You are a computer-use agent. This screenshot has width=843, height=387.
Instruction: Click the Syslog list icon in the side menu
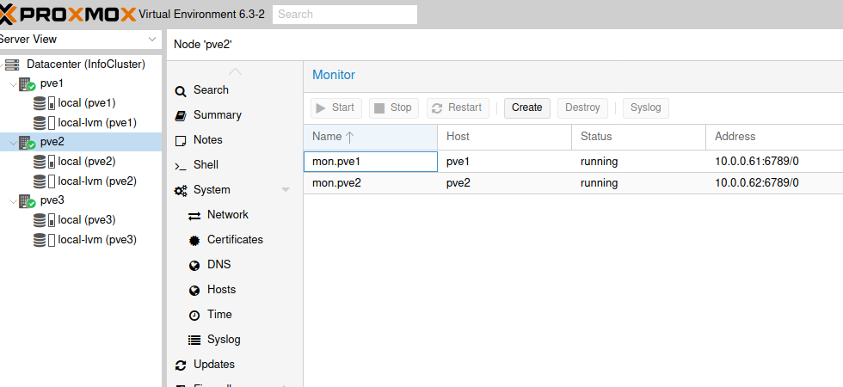tap(194, 341)
